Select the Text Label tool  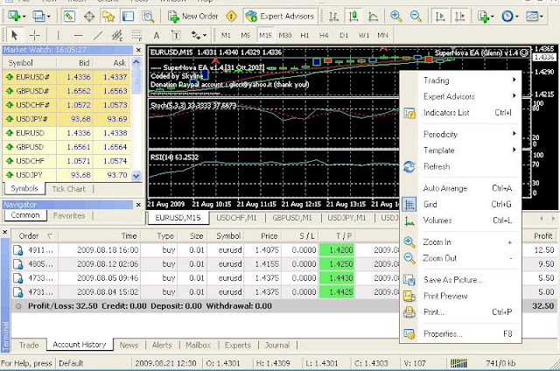176,35
